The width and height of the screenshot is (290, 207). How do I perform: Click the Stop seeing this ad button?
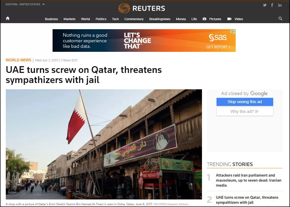[245, 102]
